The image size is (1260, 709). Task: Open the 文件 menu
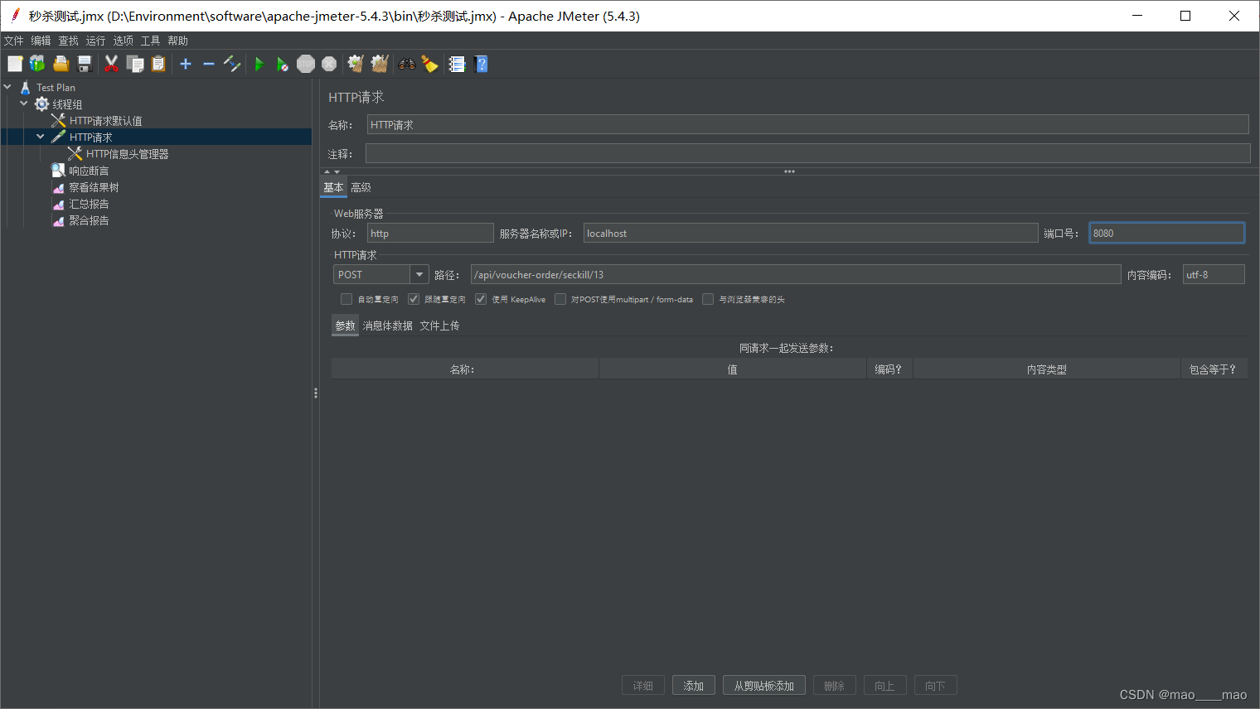(x=14, y=41)
